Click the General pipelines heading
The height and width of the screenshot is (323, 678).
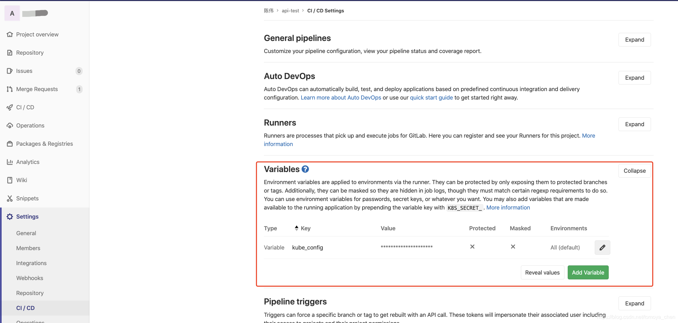297,38
